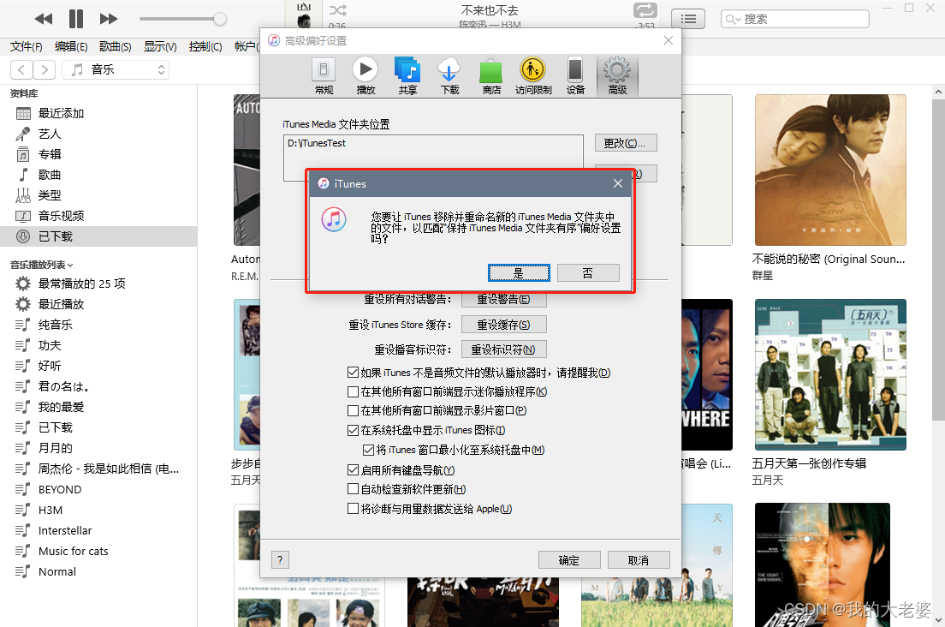Open the 显示(V) menu
Screen dimensions: 945x627
pos(160,46)
